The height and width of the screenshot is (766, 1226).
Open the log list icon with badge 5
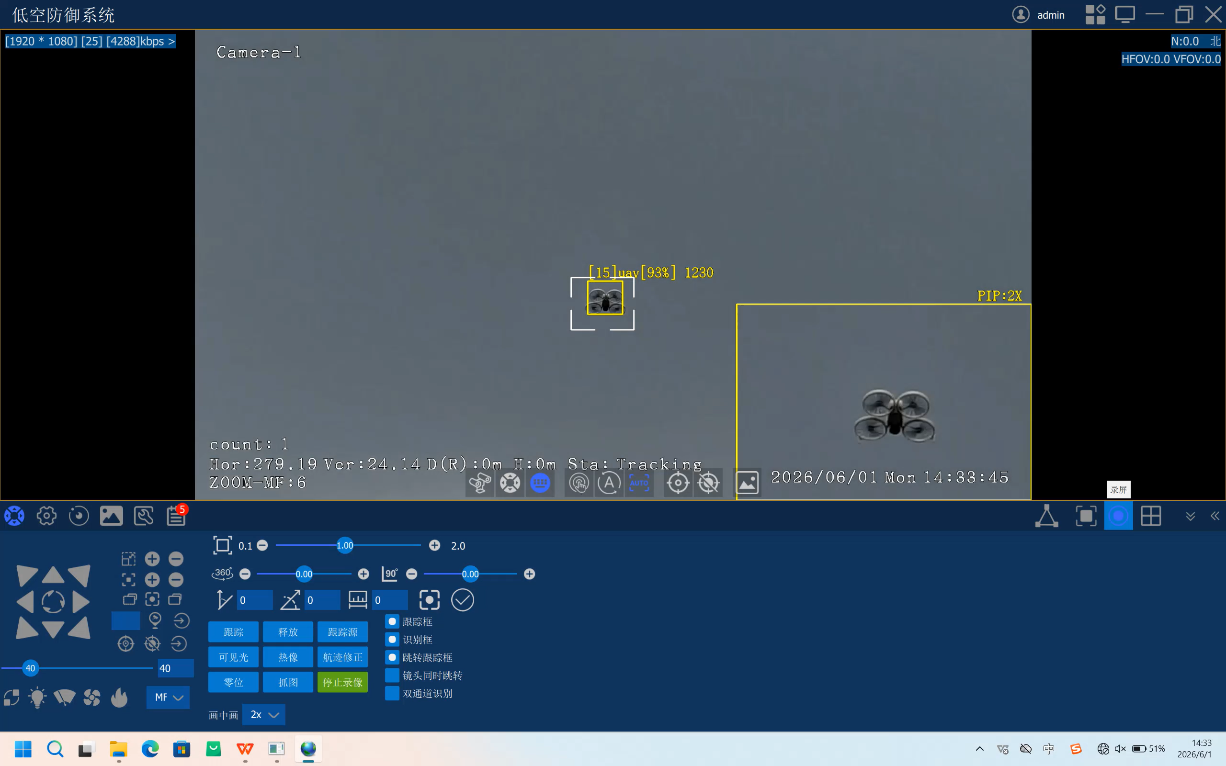click(176, 516)
